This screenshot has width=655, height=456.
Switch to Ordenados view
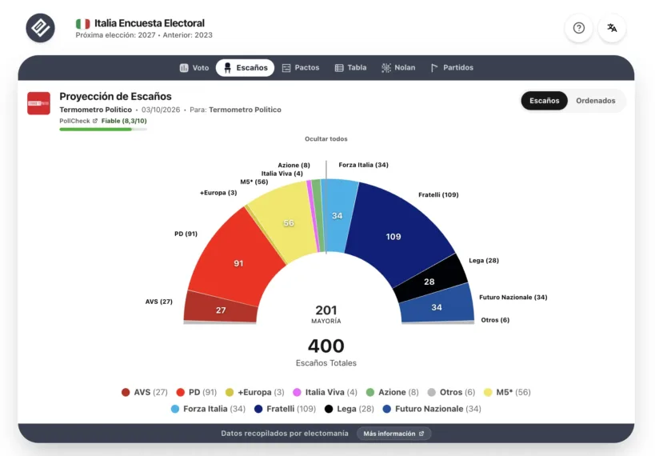click(x=595, y=101)
